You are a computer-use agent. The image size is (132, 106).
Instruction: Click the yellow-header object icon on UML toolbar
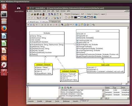[x=82, y=25]
